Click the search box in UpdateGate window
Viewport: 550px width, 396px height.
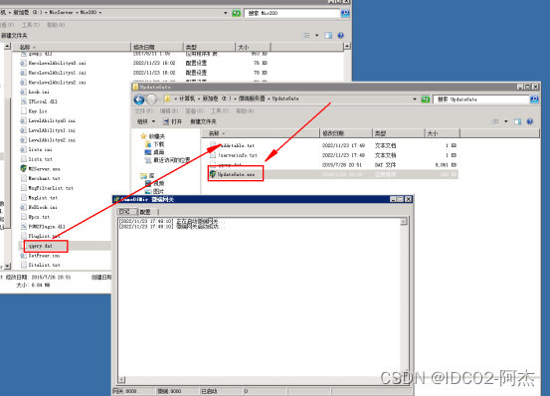[x=481, y=99]
